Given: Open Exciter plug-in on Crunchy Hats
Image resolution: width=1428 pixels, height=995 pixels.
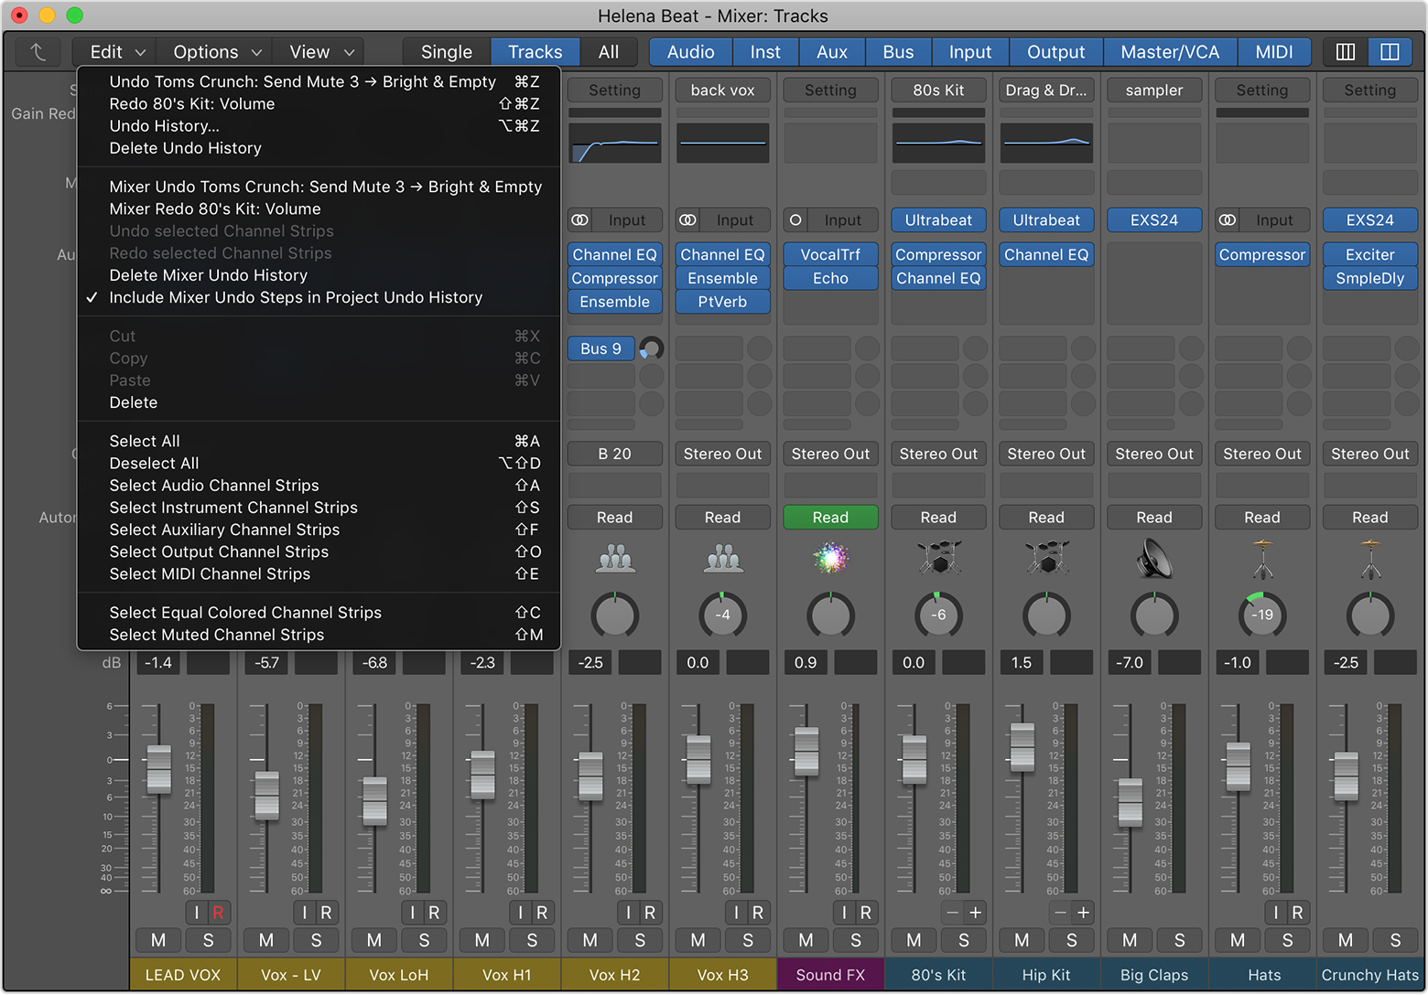Looking at the screenshot, I should (1370, 254).
